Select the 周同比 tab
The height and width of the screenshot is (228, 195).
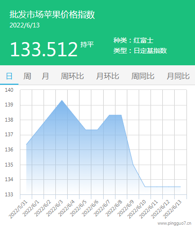143,76
